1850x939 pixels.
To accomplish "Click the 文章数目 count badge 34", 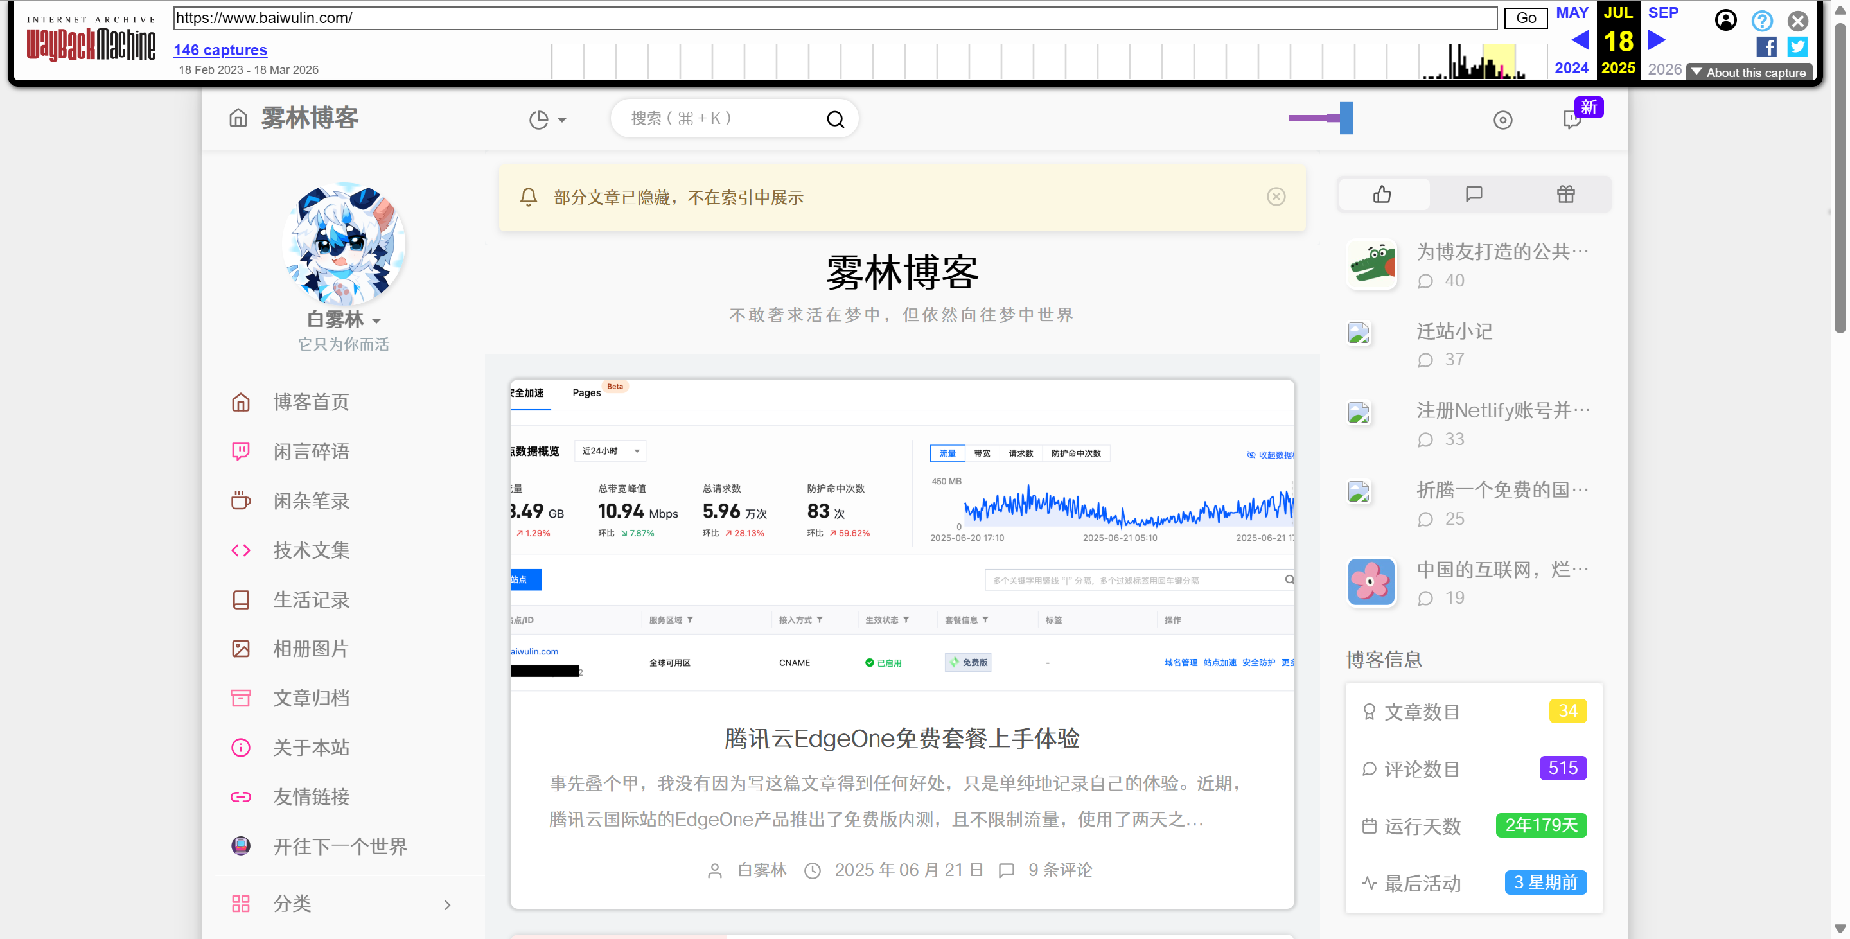I will pyautogui.click(x=1567, y=712).
